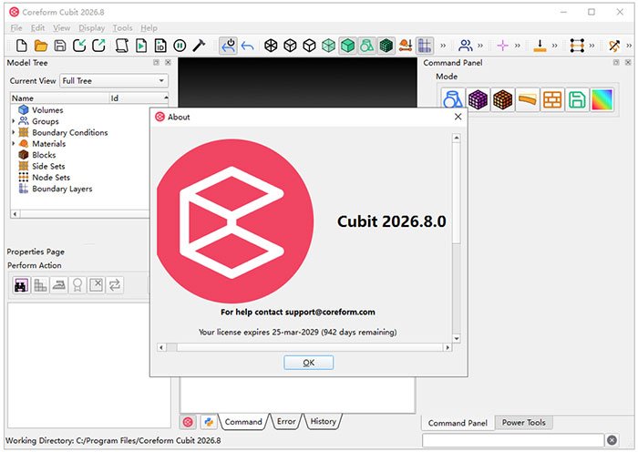Toggle the grid boundary layer toolbar icon
This screenshot has width=638, height=452.
[x=425, y=46]
